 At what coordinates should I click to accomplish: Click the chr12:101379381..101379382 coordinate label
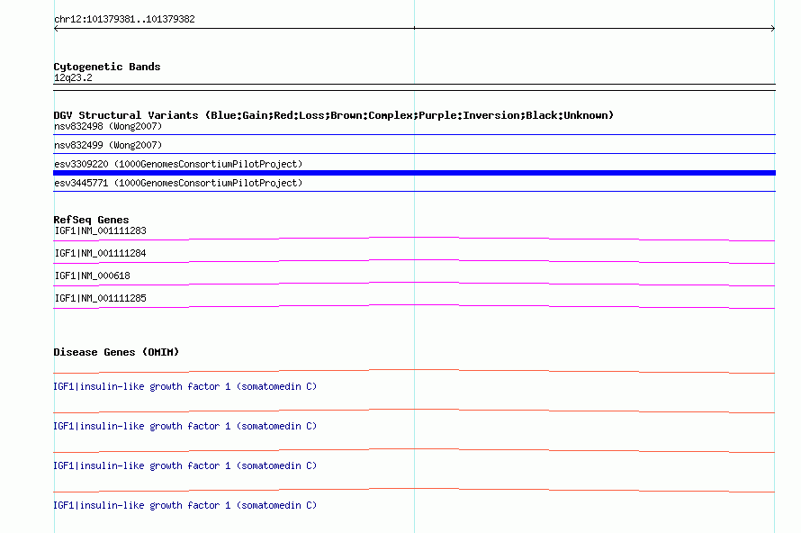[124, 19]
